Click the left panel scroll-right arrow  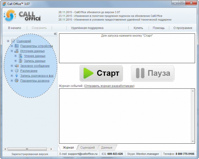click(51, 149)
